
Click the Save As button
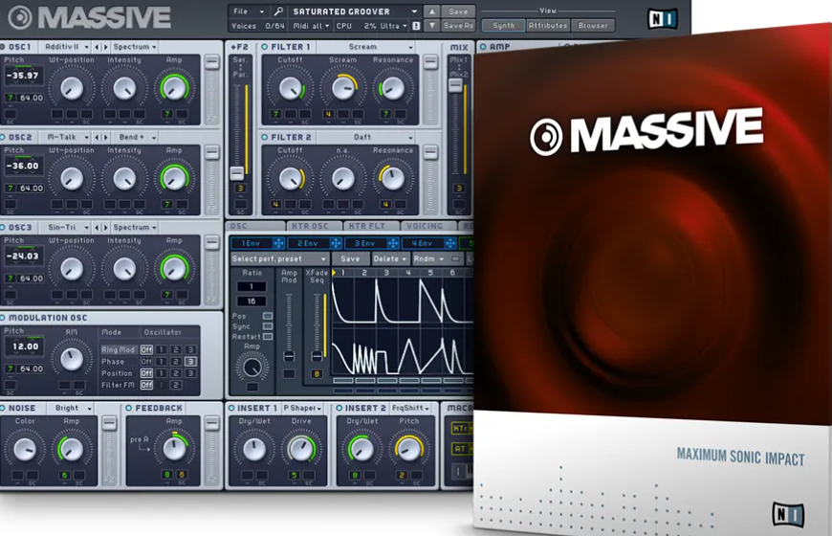(458, 25)
